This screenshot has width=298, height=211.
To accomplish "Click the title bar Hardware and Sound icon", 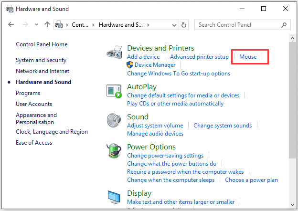I will [x=10, y=9].
